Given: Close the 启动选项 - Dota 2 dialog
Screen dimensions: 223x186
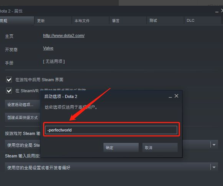Looking at the screenshot, I should [x=176, y=96].
